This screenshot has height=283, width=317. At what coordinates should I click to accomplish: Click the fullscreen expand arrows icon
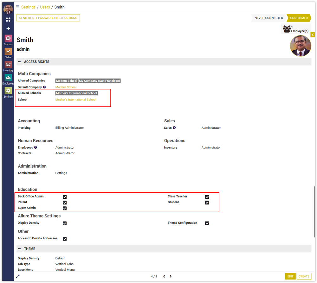18,276
